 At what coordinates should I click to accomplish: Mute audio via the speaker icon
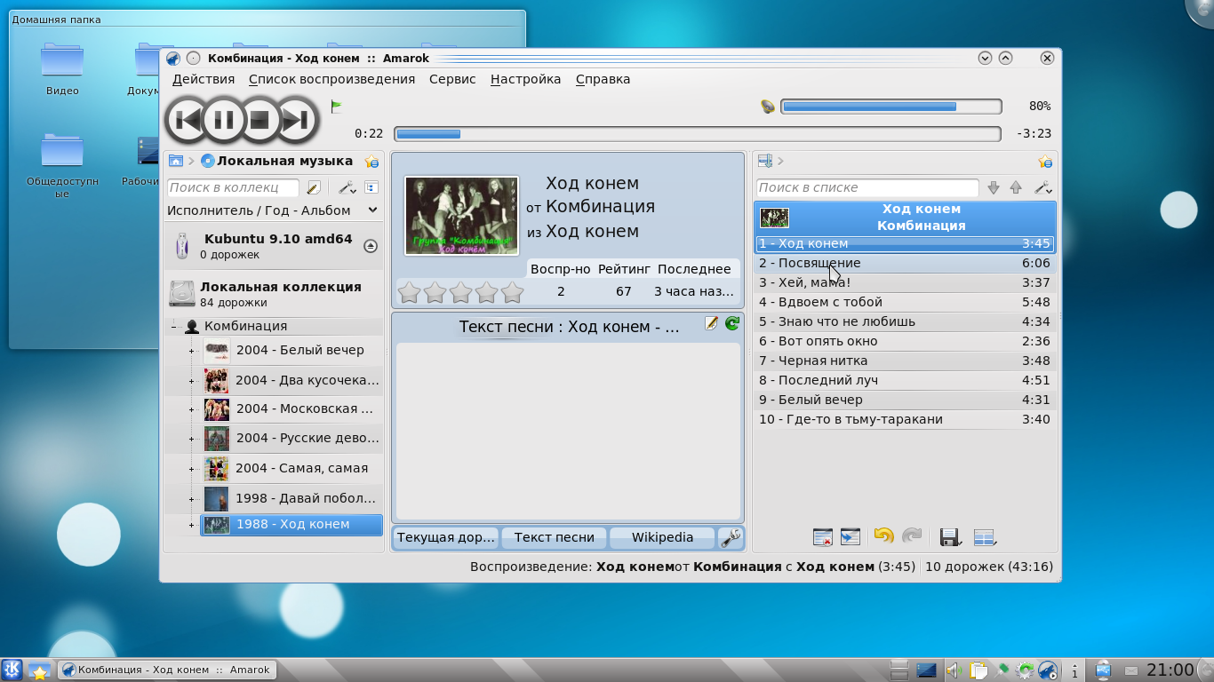pos(768,107)
